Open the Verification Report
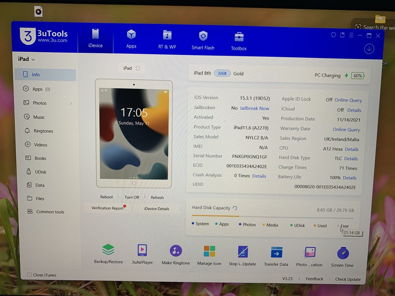The height and width of the screenshot is (296, 395). [107, 208]
